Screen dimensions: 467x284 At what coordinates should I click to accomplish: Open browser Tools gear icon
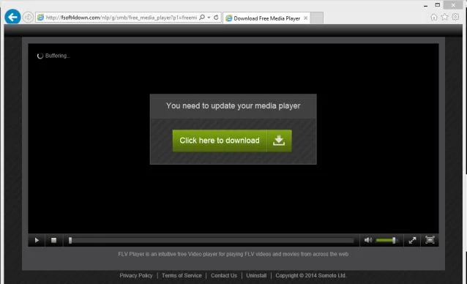tap(455, 17)
